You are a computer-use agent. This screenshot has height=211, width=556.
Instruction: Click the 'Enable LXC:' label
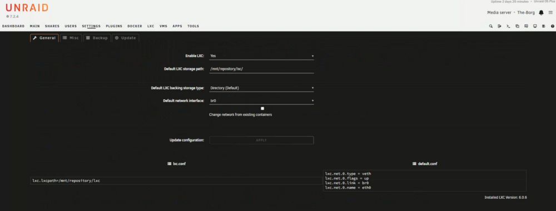(195, 56)
